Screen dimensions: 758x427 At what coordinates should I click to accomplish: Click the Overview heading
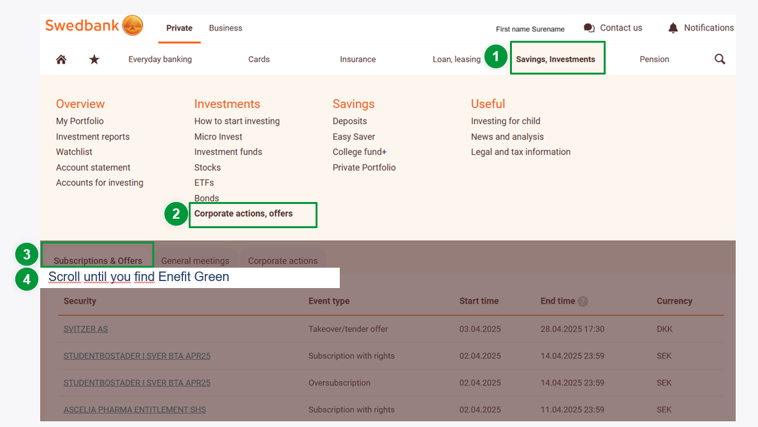[x=80, y=104]
